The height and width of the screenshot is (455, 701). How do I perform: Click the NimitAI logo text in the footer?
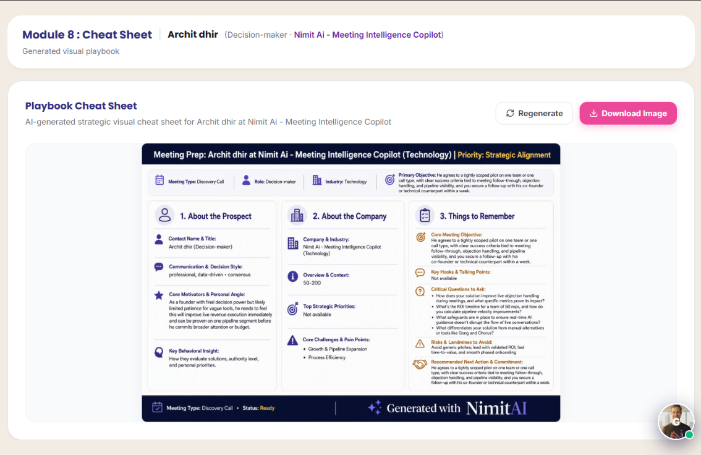[496, 407]
